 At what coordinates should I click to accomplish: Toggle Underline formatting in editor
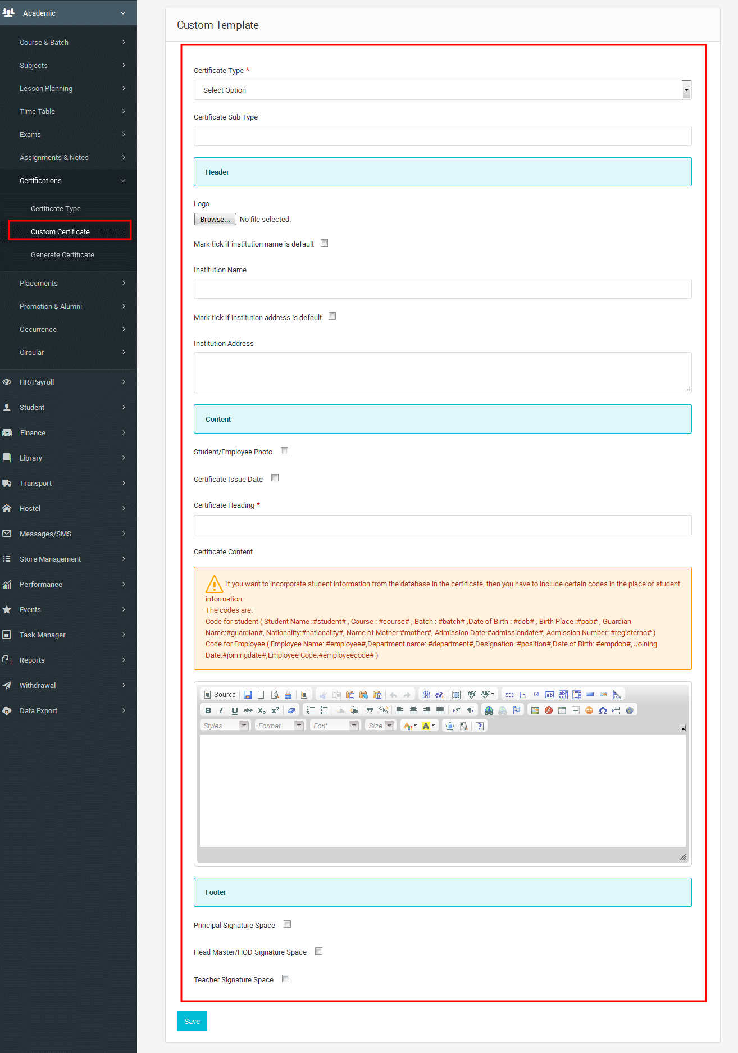[235, 710]
